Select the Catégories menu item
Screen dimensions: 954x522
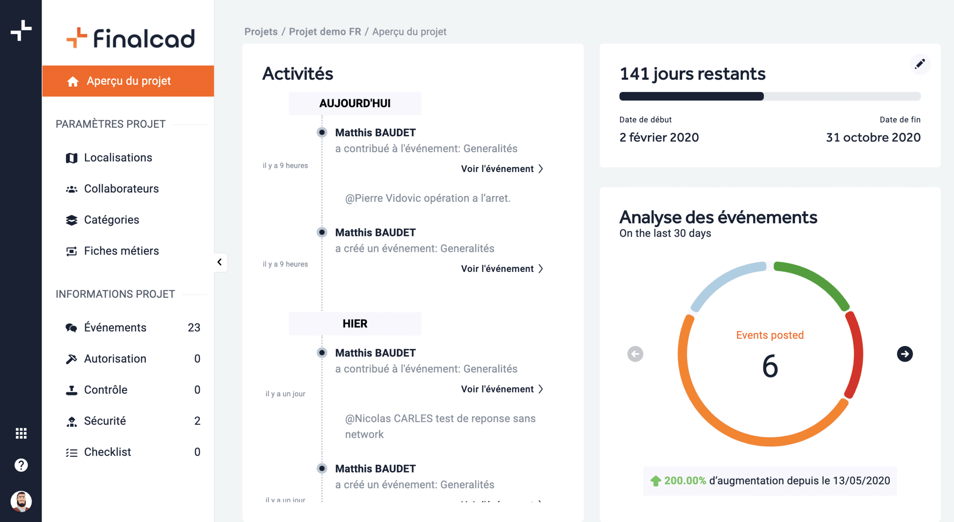click(111, 220)
